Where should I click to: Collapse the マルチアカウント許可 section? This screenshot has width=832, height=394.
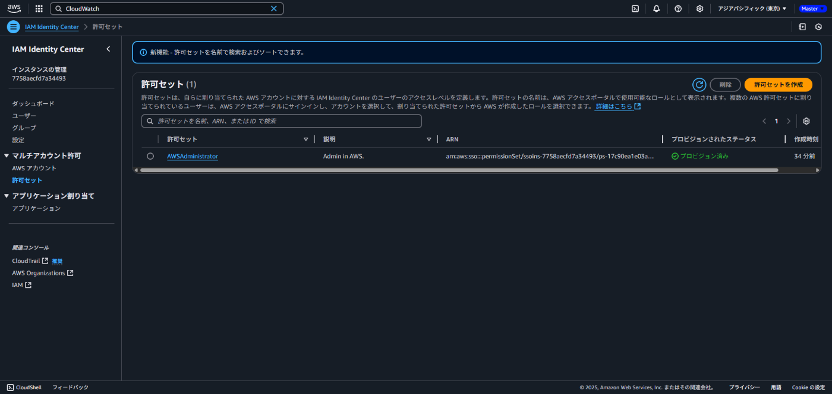click(x=7, y=156)
